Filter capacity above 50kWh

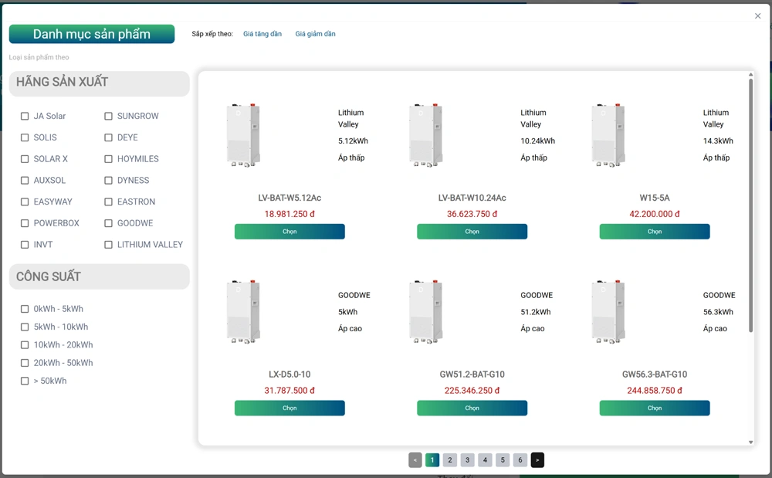pyautogui.click(x=25, y=381)
